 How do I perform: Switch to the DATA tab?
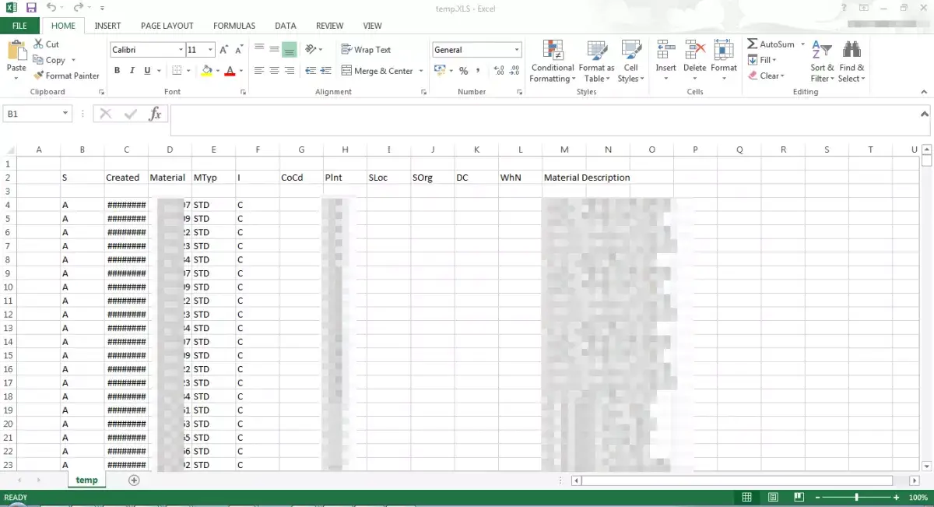pyautogui.click(x=285, y=26)
